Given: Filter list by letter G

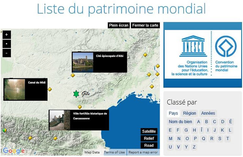Looking at the screenshot, I should [186, 130].
